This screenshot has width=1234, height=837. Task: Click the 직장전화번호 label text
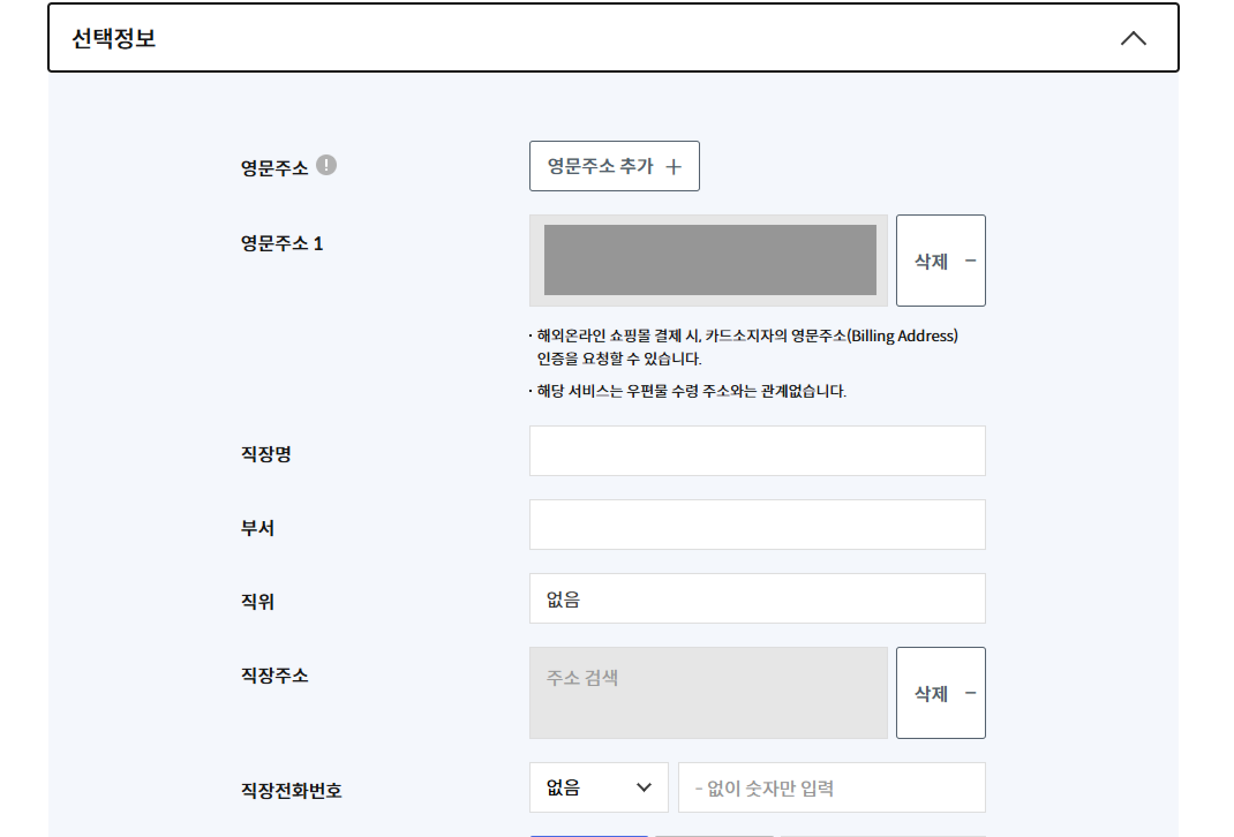point(291,790)
